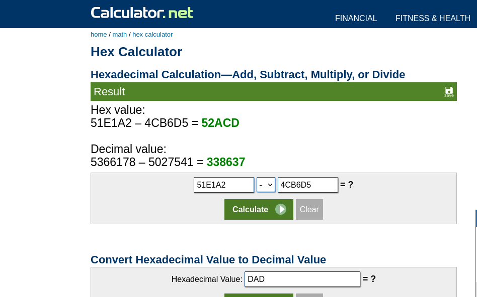Click the Calculator.net logo
Screen dimensions: 477x297
click(142, 13)
